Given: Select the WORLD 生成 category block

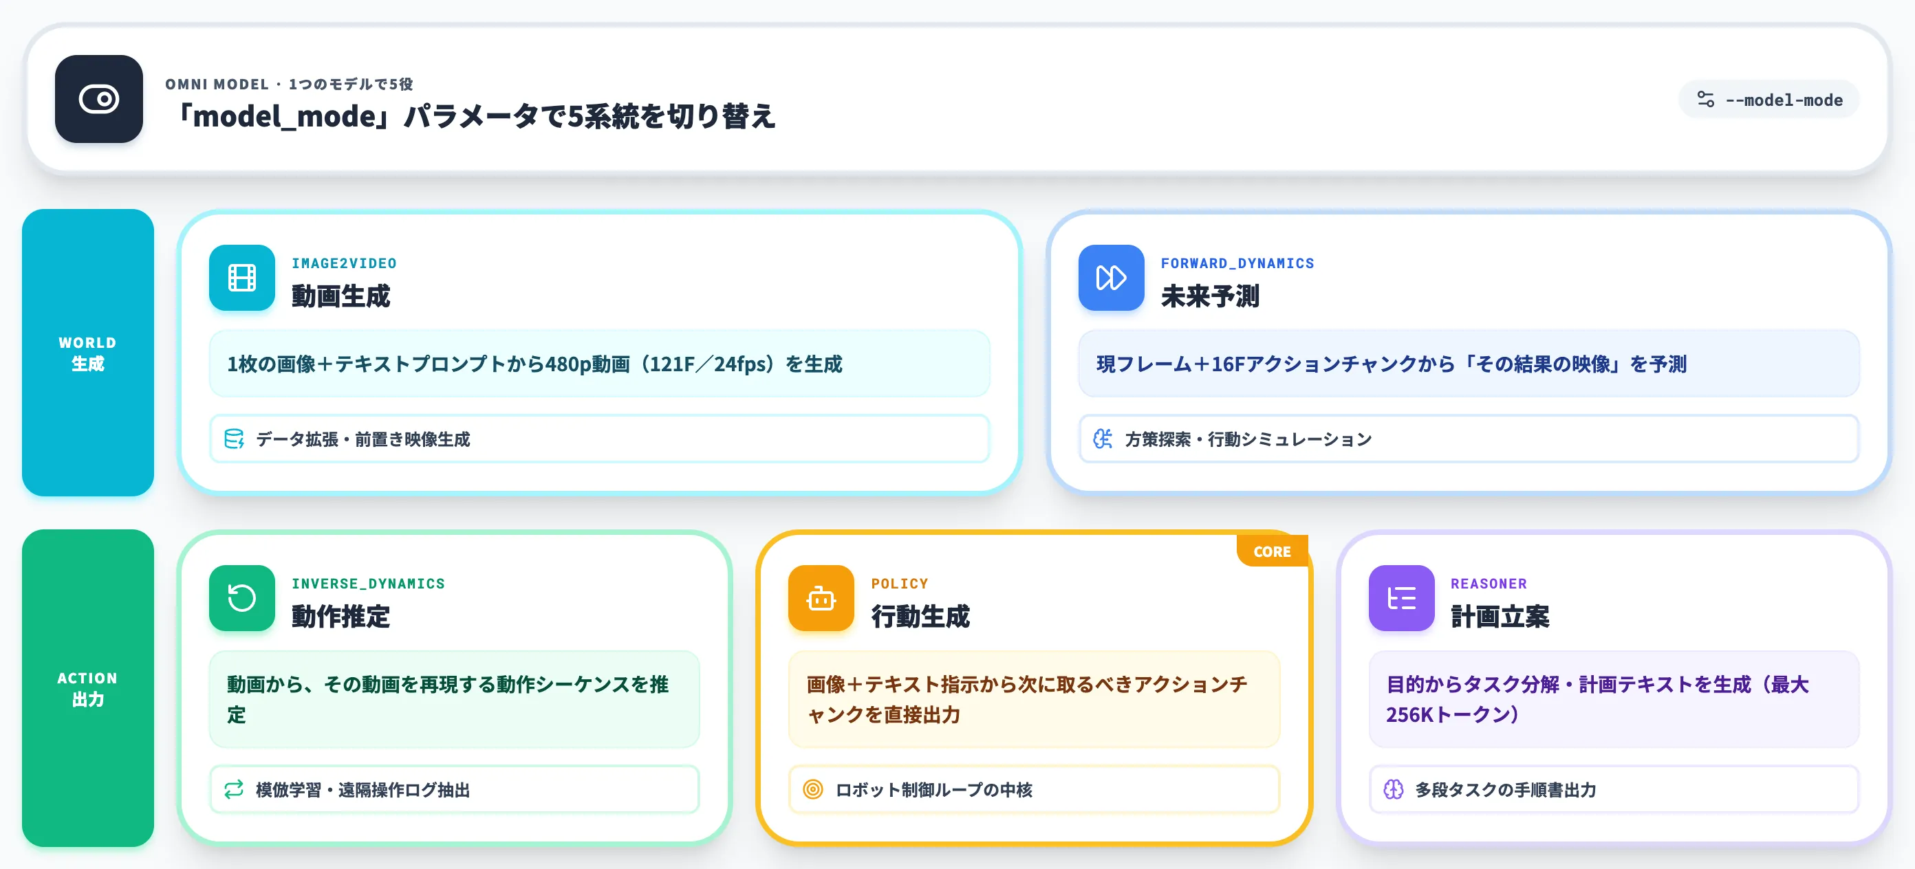Looking at the screenshot, I should pos(88,353).
